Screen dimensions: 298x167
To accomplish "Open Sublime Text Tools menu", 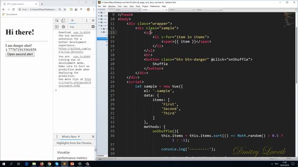I will tap(138, 6).
